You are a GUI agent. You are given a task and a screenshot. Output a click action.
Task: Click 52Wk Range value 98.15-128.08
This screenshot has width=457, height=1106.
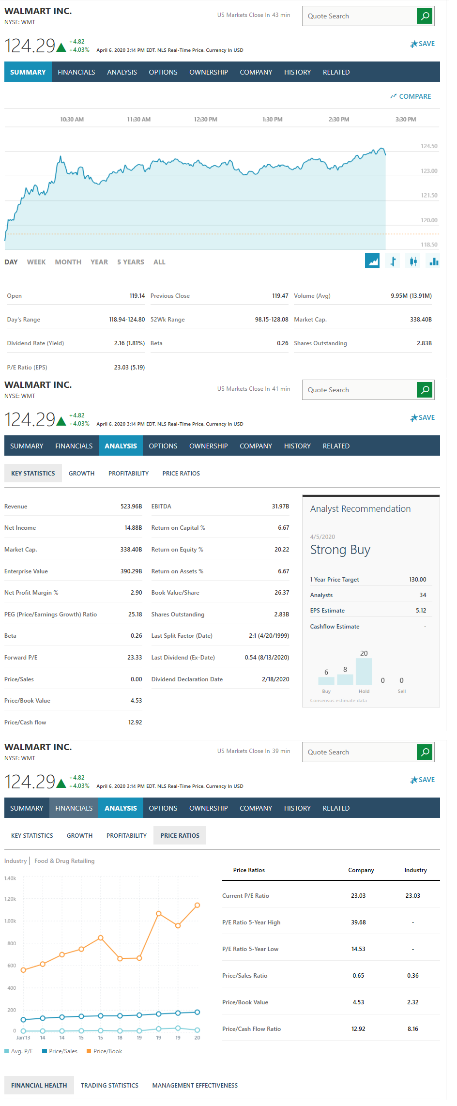tap(272, 320)
